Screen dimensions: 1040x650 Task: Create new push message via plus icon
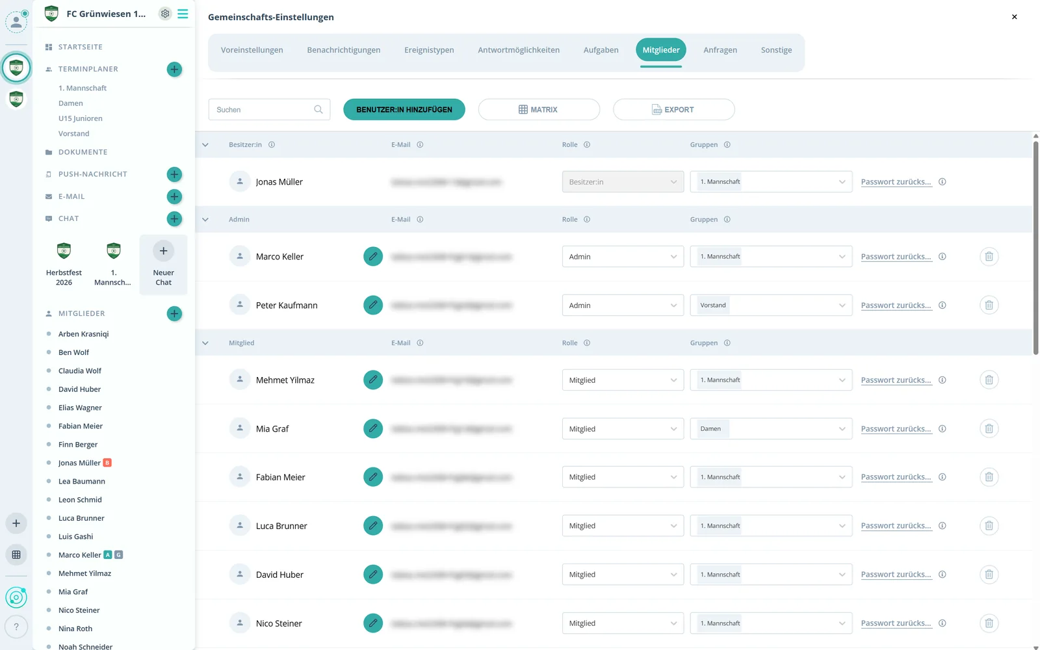coord(174,174)
